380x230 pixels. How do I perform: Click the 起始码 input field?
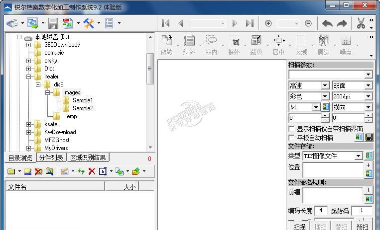[x=362, y=211]
